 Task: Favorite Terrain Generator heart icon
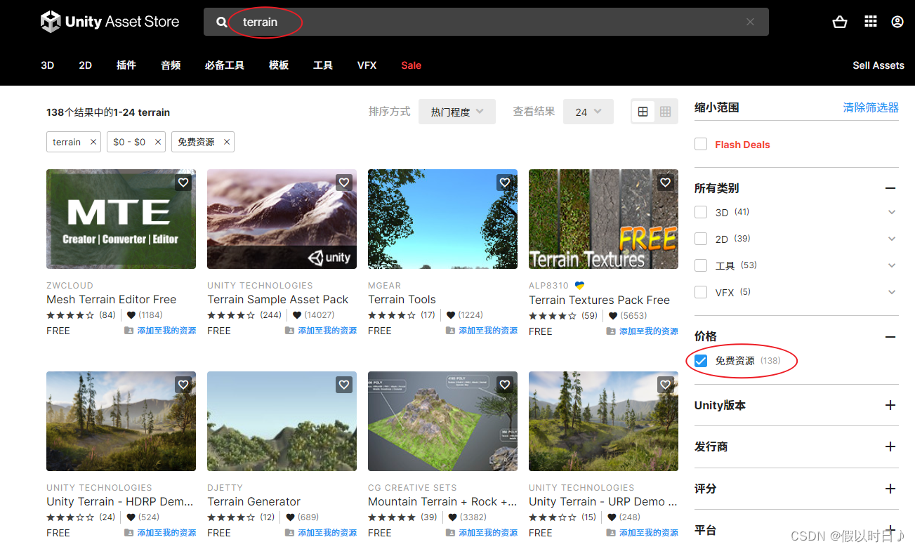344,385
